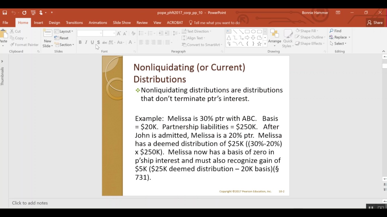Viewport: 387px width, 217px height.
Task: Open Text Direction dropdown
Action: click(197, 31)
